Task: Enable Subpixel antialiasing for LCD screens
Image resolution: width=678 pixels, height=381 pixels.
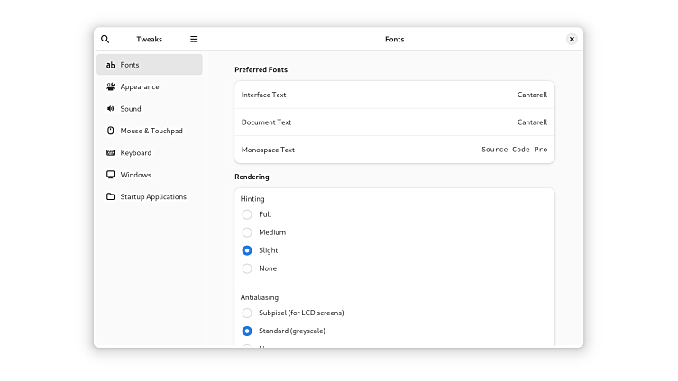Action: point(247,313)
